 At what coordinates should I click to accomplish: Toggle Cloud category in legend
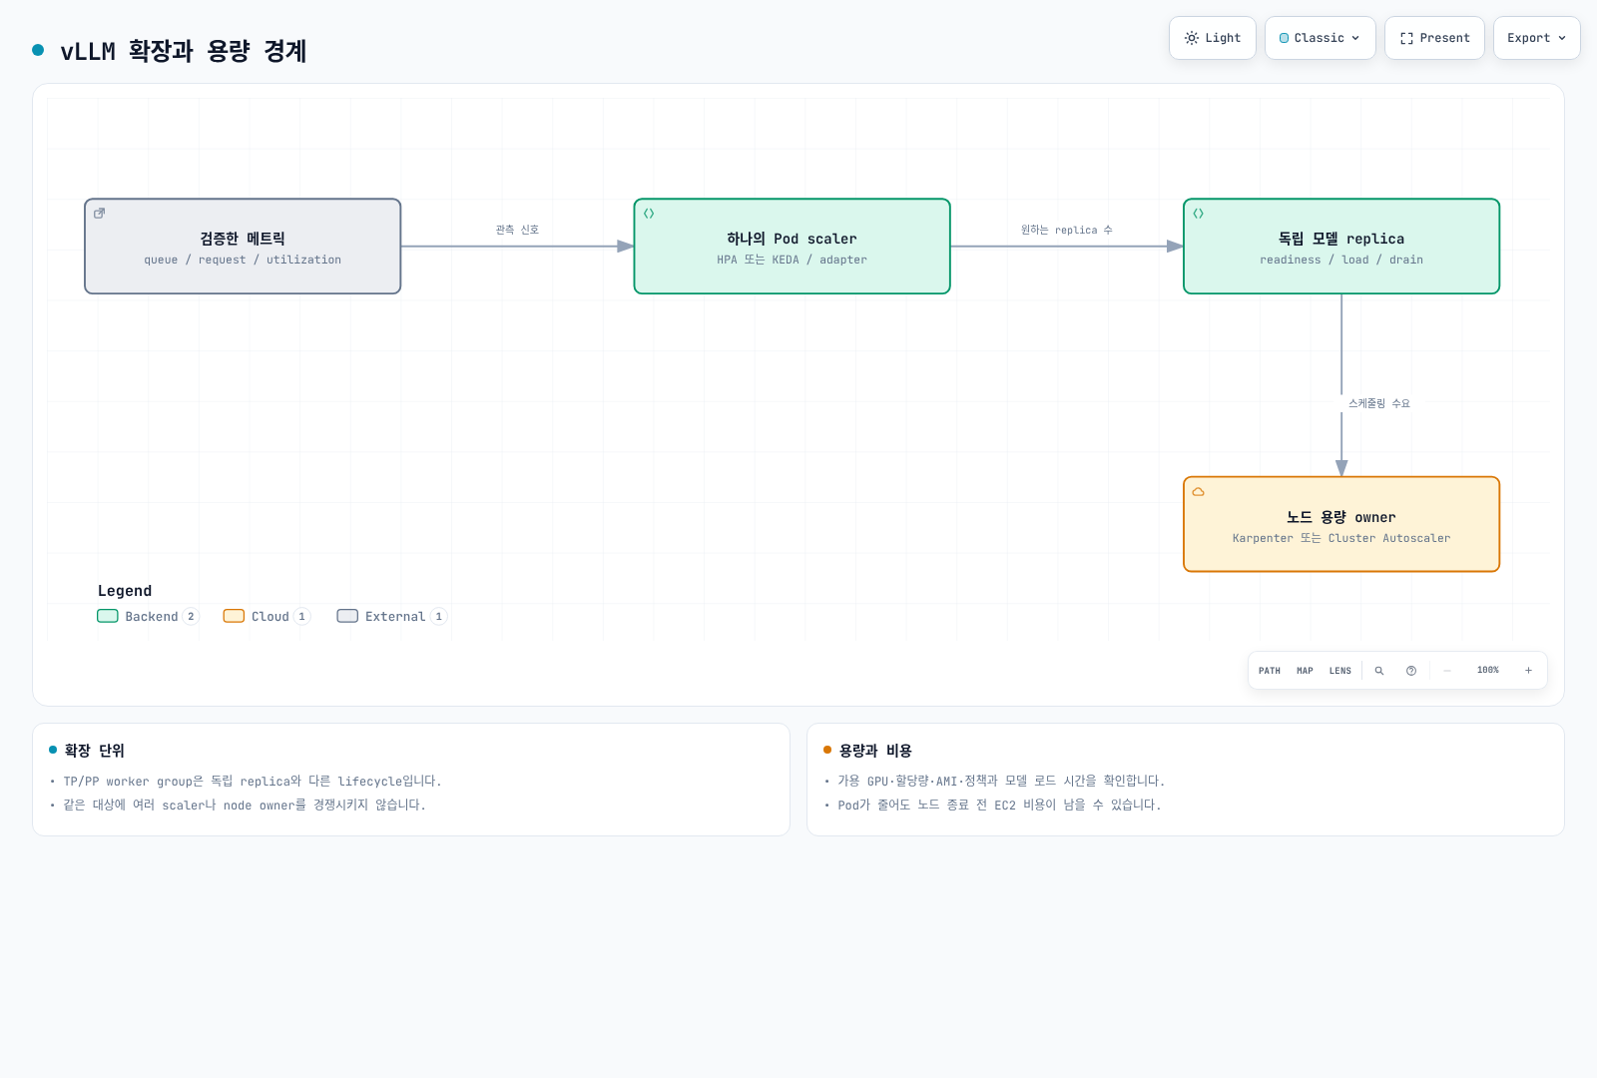[266, 617]
